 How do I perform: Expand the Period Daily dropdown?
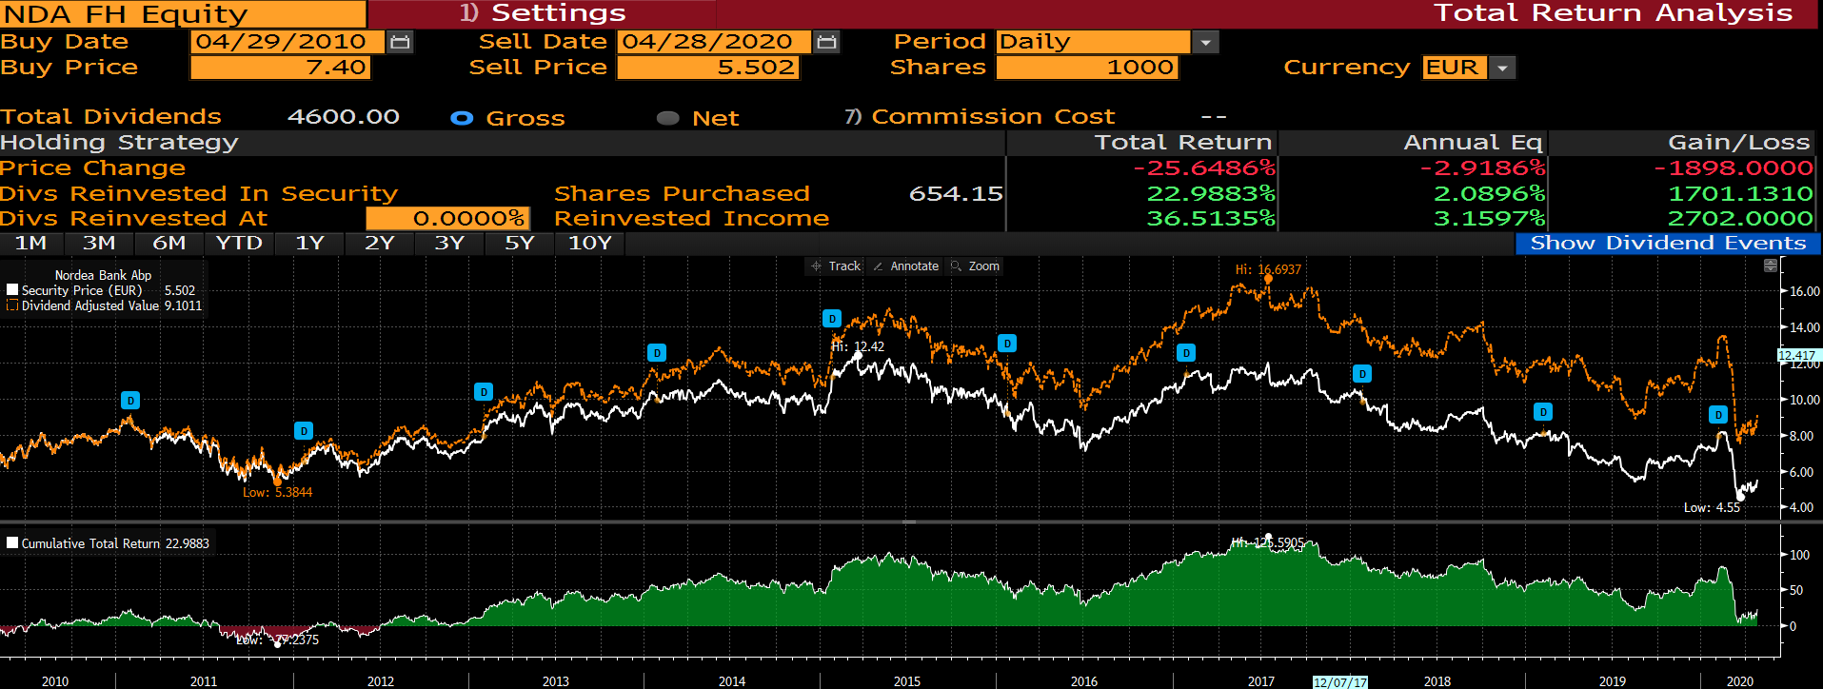pos(1206,42)
